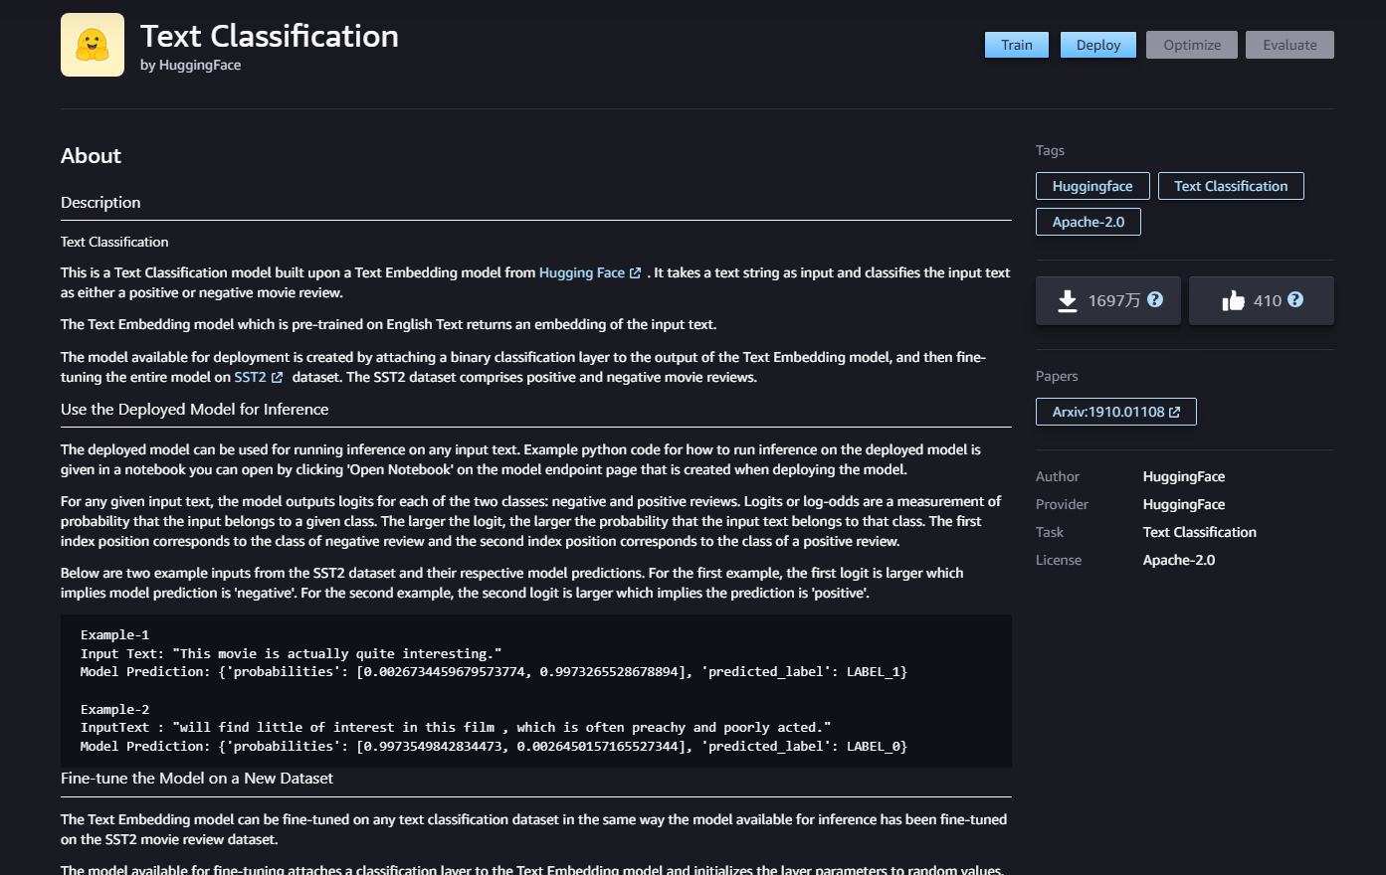Click the About heading
The width and height of the screenshot is (1386, 875).
(91, 155)
